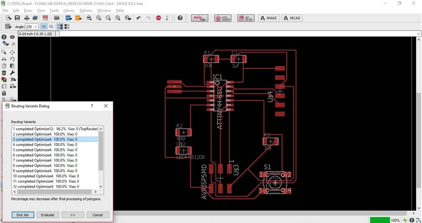The image size is (422, 223).
Task: Click the Design Link button icon
Action: [x=200, y=18]
